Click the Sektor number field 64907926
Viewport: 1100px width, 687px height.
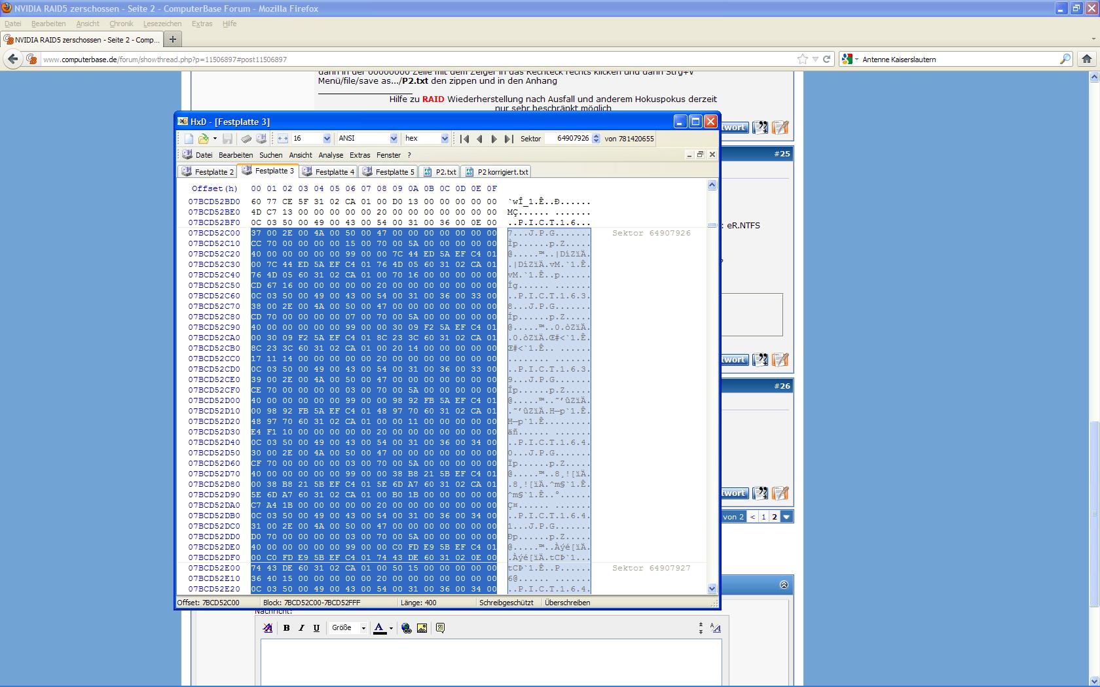568,139
